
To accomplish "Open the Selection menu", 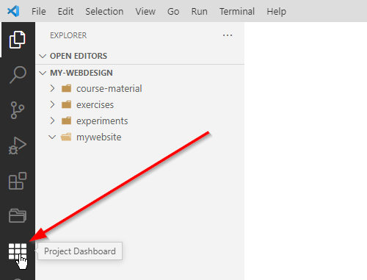I will (104, 12).
